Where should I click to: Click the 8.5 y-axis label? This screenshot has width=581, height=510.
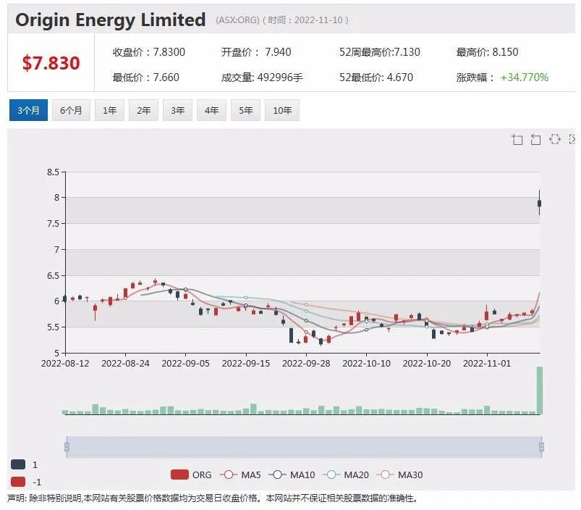(53, 172)
